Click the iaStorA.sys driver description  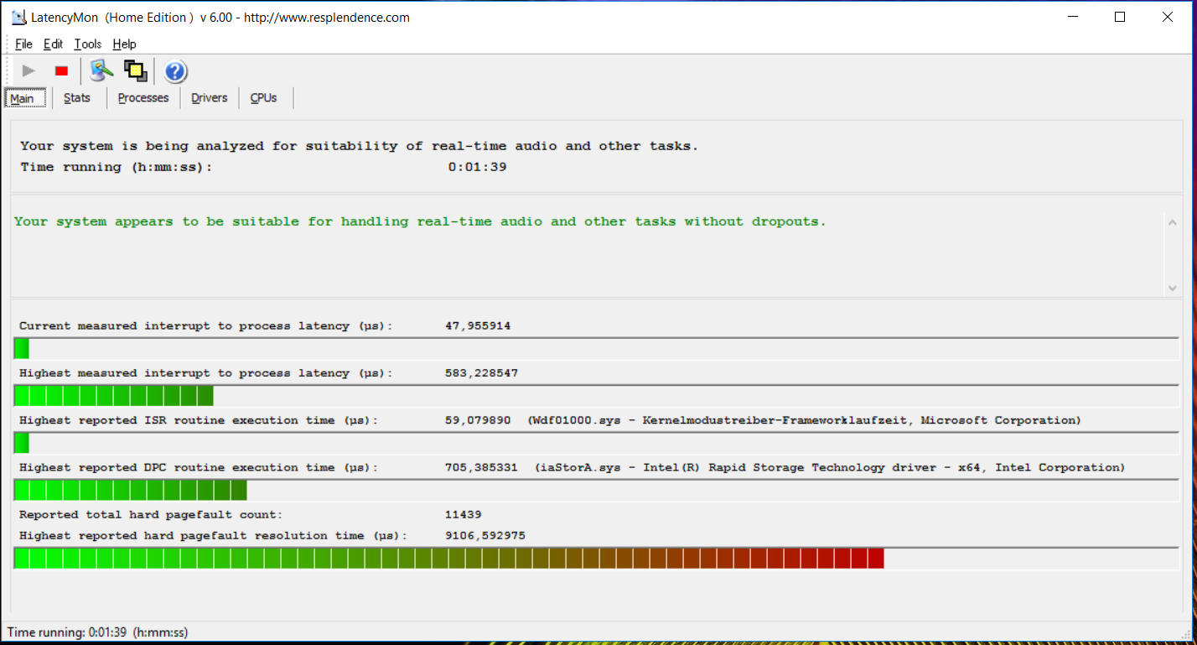click(x=830, y=467)
